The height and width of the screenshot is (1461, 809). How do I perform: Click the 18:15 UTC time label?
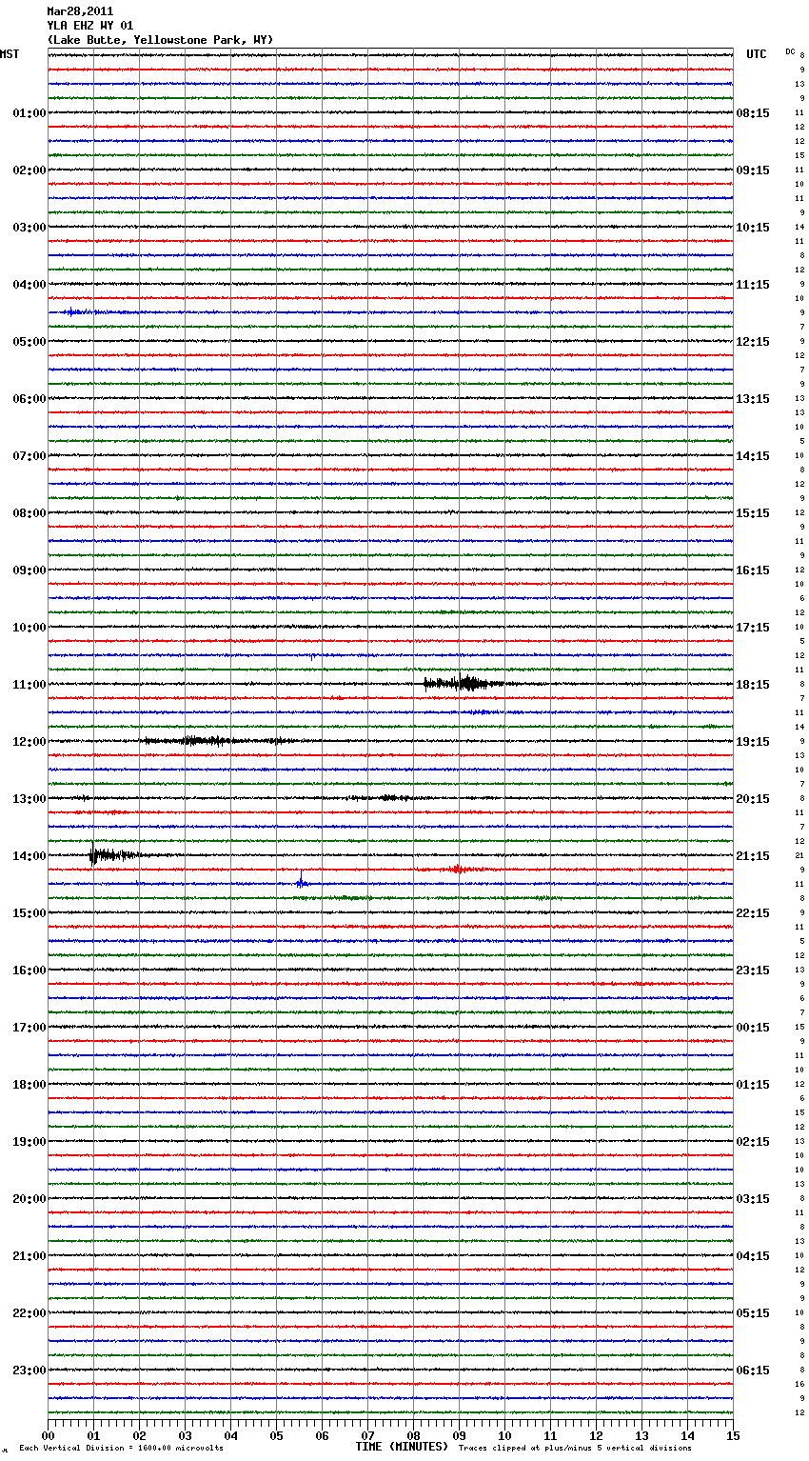coord(753,685)
